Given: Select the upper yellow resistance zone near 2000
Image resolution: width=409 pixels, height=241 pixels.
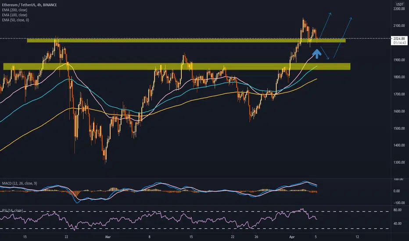Looking at the screenshot, I should [186, 40].
